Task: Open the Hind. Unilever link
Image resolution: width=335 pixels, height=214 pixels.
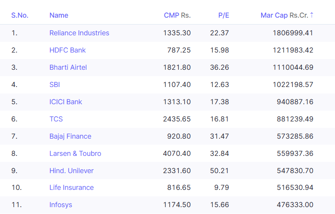Action: tap(71, 171)
